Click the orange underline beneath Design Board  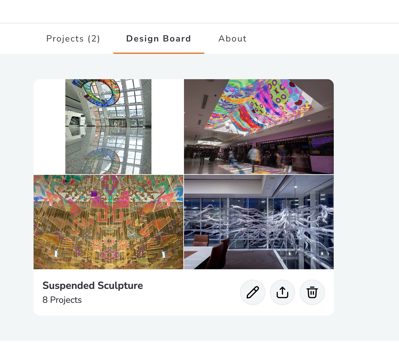click(159, 53)
